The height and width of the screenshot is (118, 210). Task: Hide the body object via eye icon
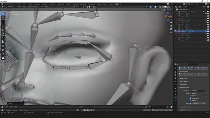[206, 14]
